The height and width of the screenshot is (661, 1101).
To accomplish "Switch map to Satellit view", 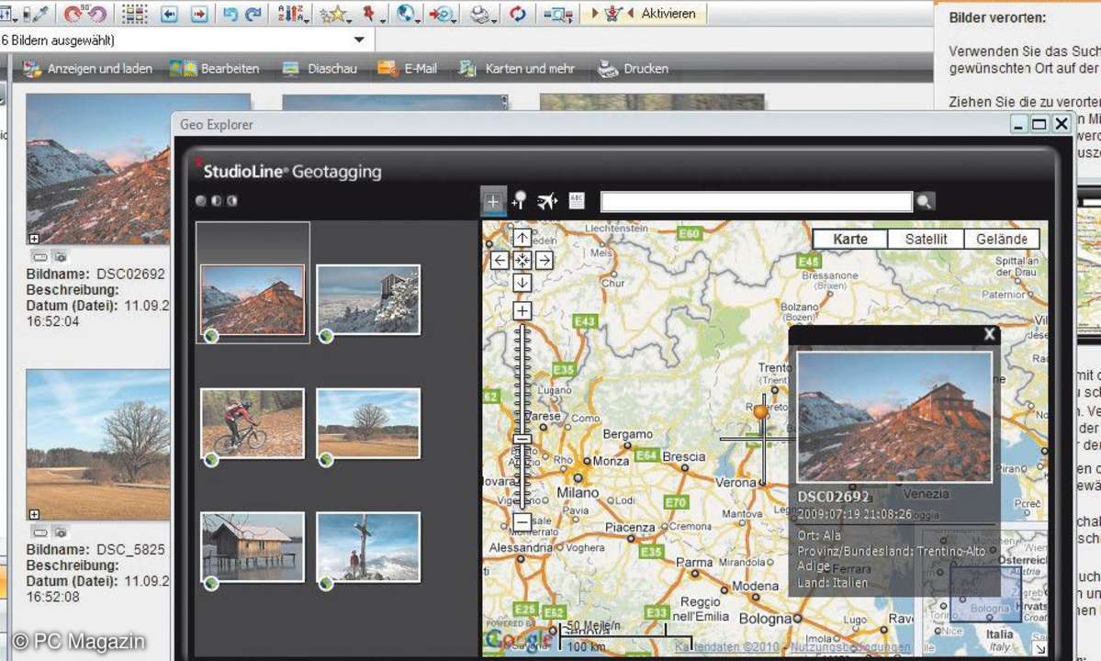I will tap(927, 240).
